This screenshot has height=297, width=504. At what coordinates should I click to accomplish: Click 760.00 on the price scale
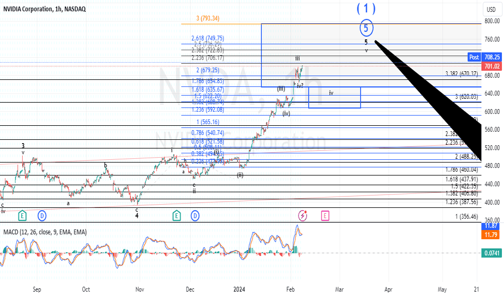pyautogui.click(x=492, y=39)
